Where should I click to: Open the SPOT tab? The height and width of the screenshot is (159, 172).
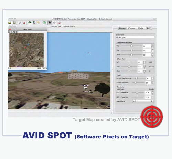[x=148, y=28]
